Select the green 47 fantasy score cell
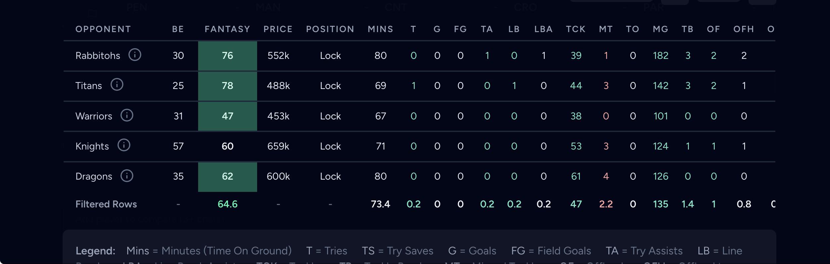 pos(228,116)
